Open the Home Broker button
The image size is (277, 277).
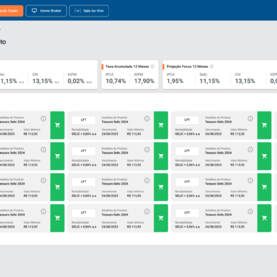46,11
